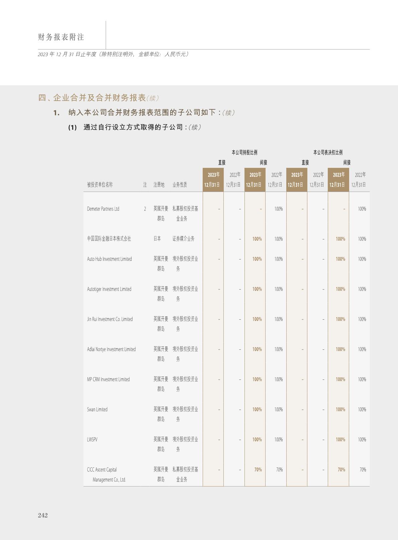Select the 中国国际金融日本株式会社 company name
This screenshot has height=540, width=398.
[109, 239]
